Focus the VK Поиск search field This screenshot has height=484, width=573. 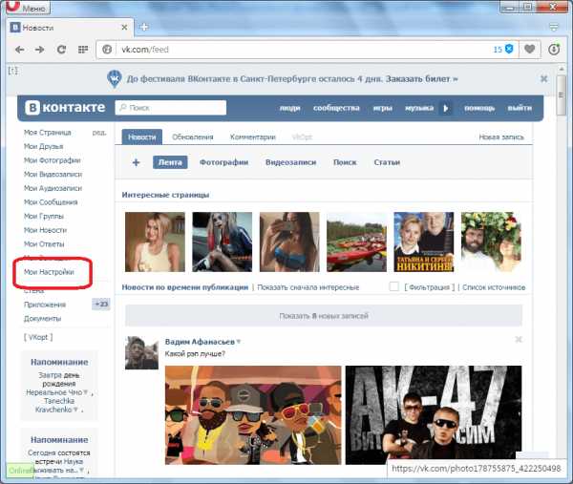coord(171,108)
